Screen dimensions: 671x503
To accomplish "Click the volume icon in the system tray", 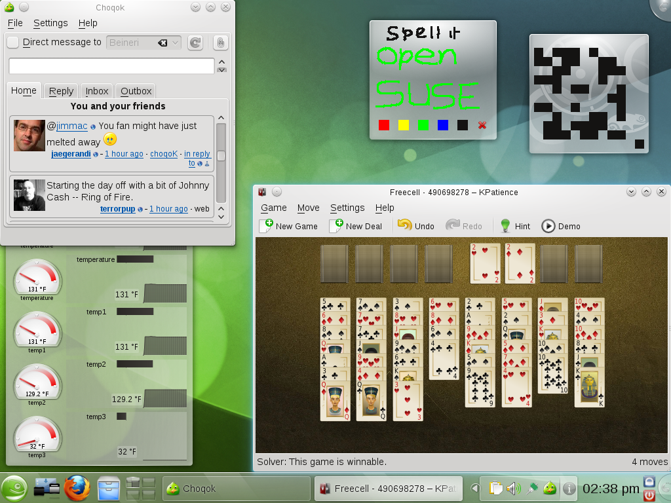I will coord(514,488).
